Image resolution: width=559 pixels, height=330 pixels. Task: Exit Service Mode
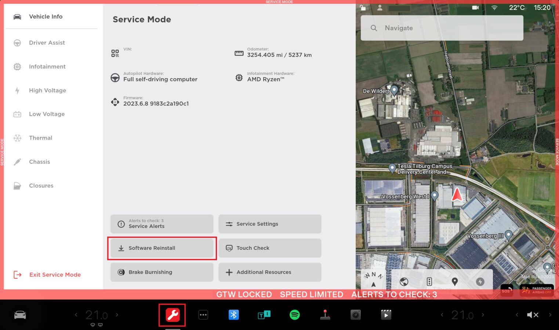point(47,275)
